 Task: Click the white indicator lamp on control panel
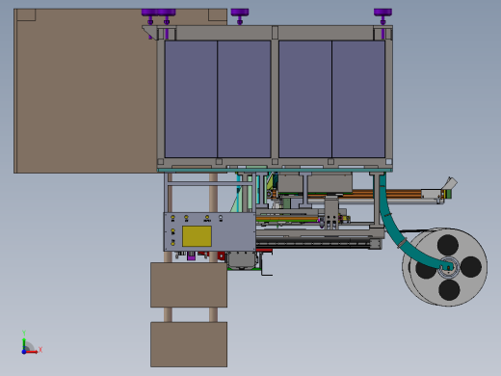pos(221,218)
